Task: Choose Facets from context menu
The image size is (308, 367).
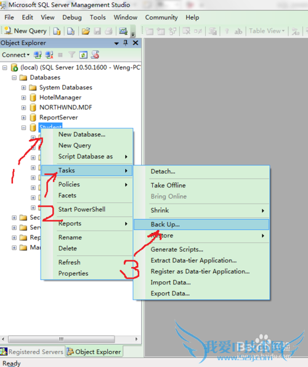Action: pyautogui.click(x=87, y=196)
